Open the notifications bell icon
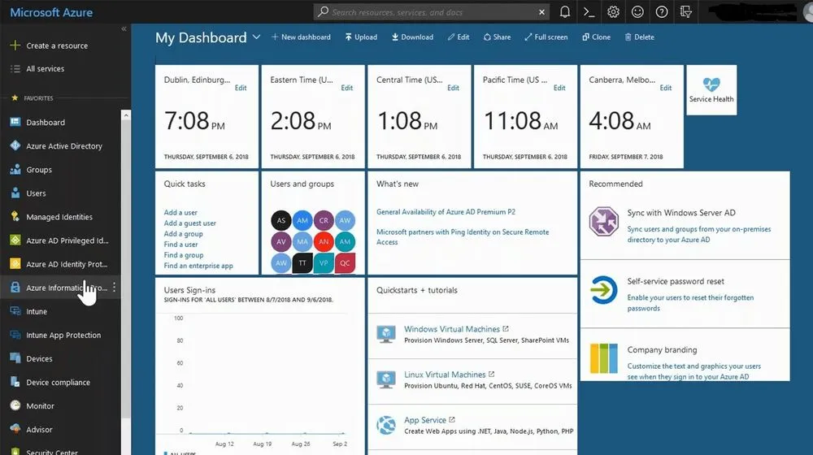This screenshot has width=813, height=455. click(565, 12)
